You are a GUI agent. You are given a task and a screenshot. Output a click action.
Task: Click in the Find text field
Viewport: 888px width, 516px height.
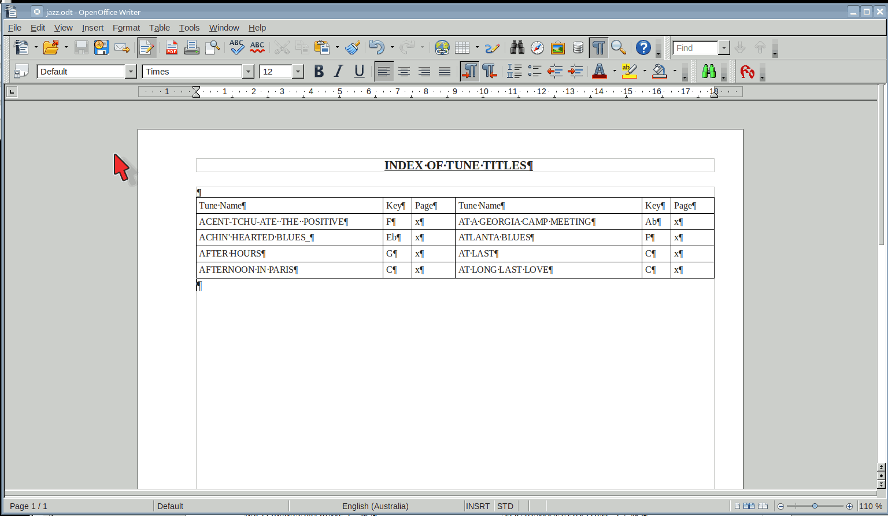click(x=695, y=47)
